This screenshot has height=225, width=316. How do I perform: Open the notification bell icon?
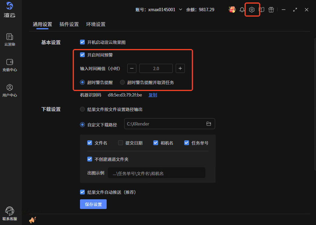tap(242, 10)
